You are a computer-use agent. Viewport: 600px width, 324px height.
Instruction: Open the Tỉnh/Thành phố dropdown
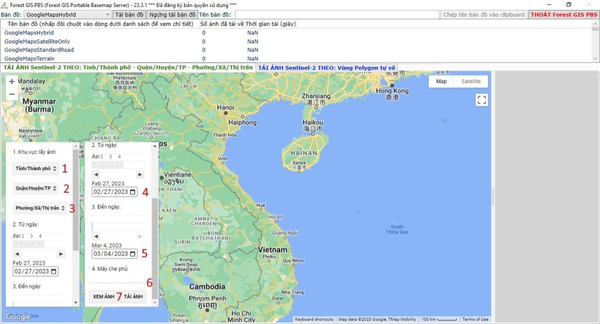[36, 169]
